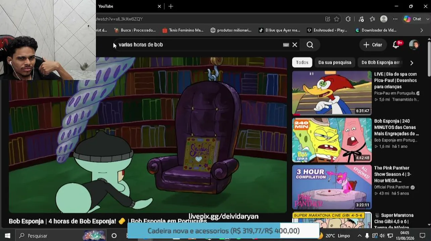Screen dimensions: 431x241
Task: Open the taskbar clock and date
Action: [x=404, y=236]
